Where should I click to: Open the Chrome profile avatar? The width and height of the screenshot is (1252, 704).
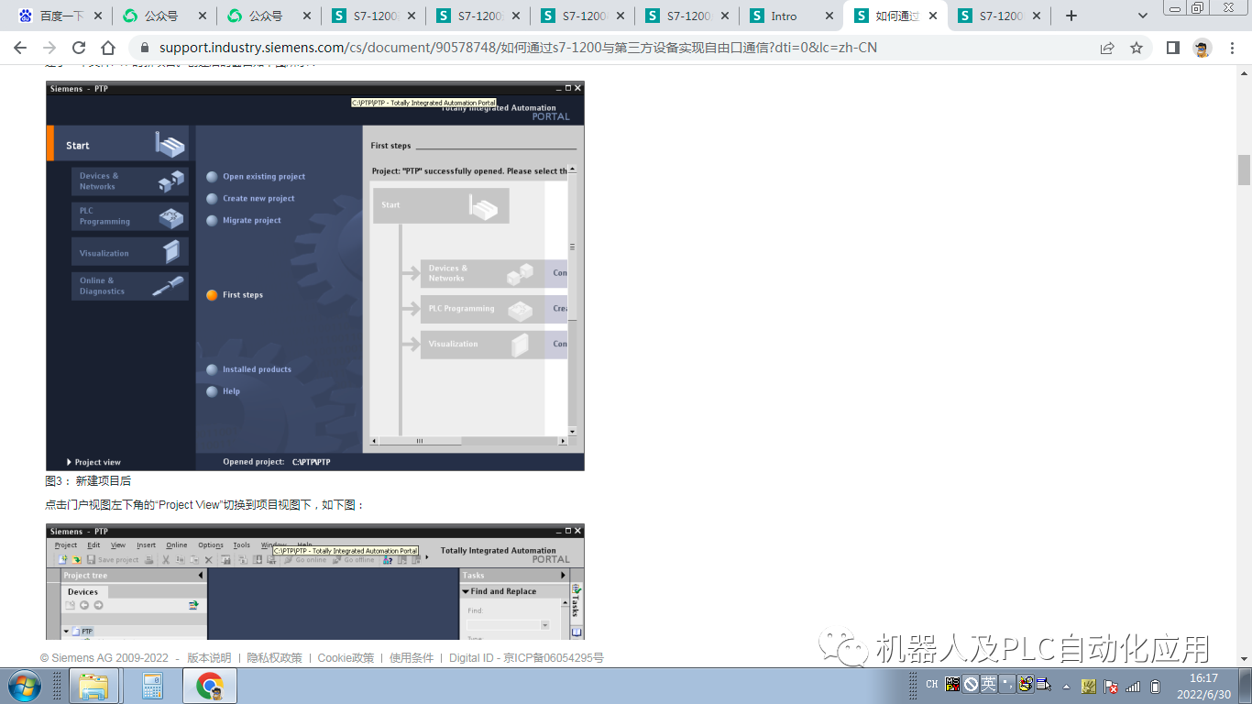[1203, 48]
